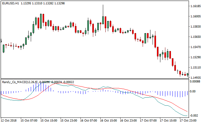Click the 1.15290 price axis label
Viewport: 202px width, 124px height.
(195, 57)
